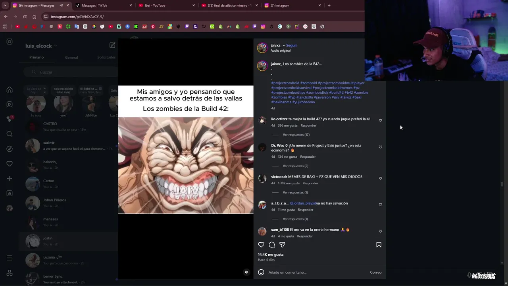The height and width of the screenshot is (286, 508).
Task: Select the General inbox tab
Action: coord(71,57)
